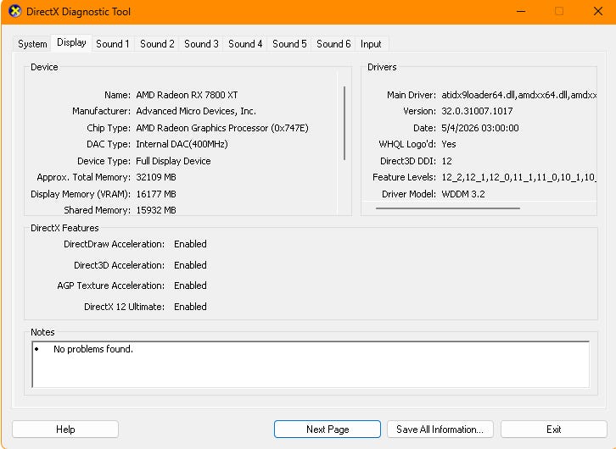Click driver model 'WDDM 3.2'
616x449 pixels.
pos(463,194)
